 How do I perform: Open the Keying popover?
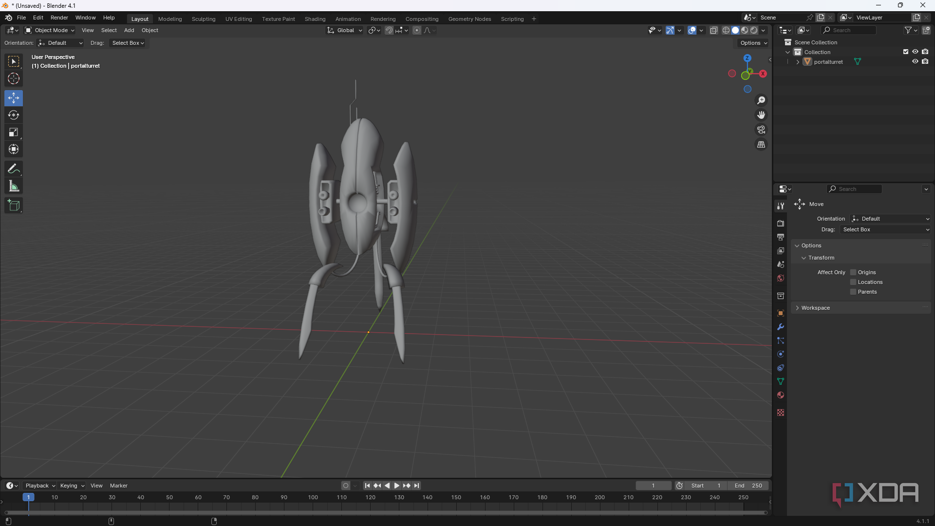(72, 486)
